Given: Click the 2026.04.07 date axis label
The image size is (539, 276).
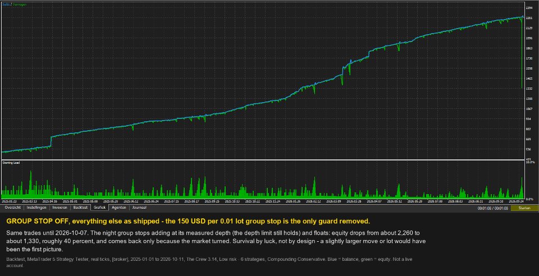Looking at the screenshot, I should click(x=374, y=201).
